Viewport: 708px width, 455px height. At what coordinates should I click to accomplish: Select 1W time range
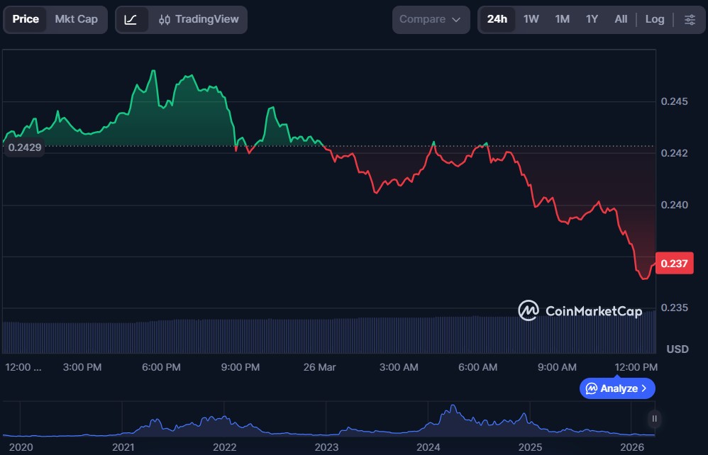tap(531, 19)
